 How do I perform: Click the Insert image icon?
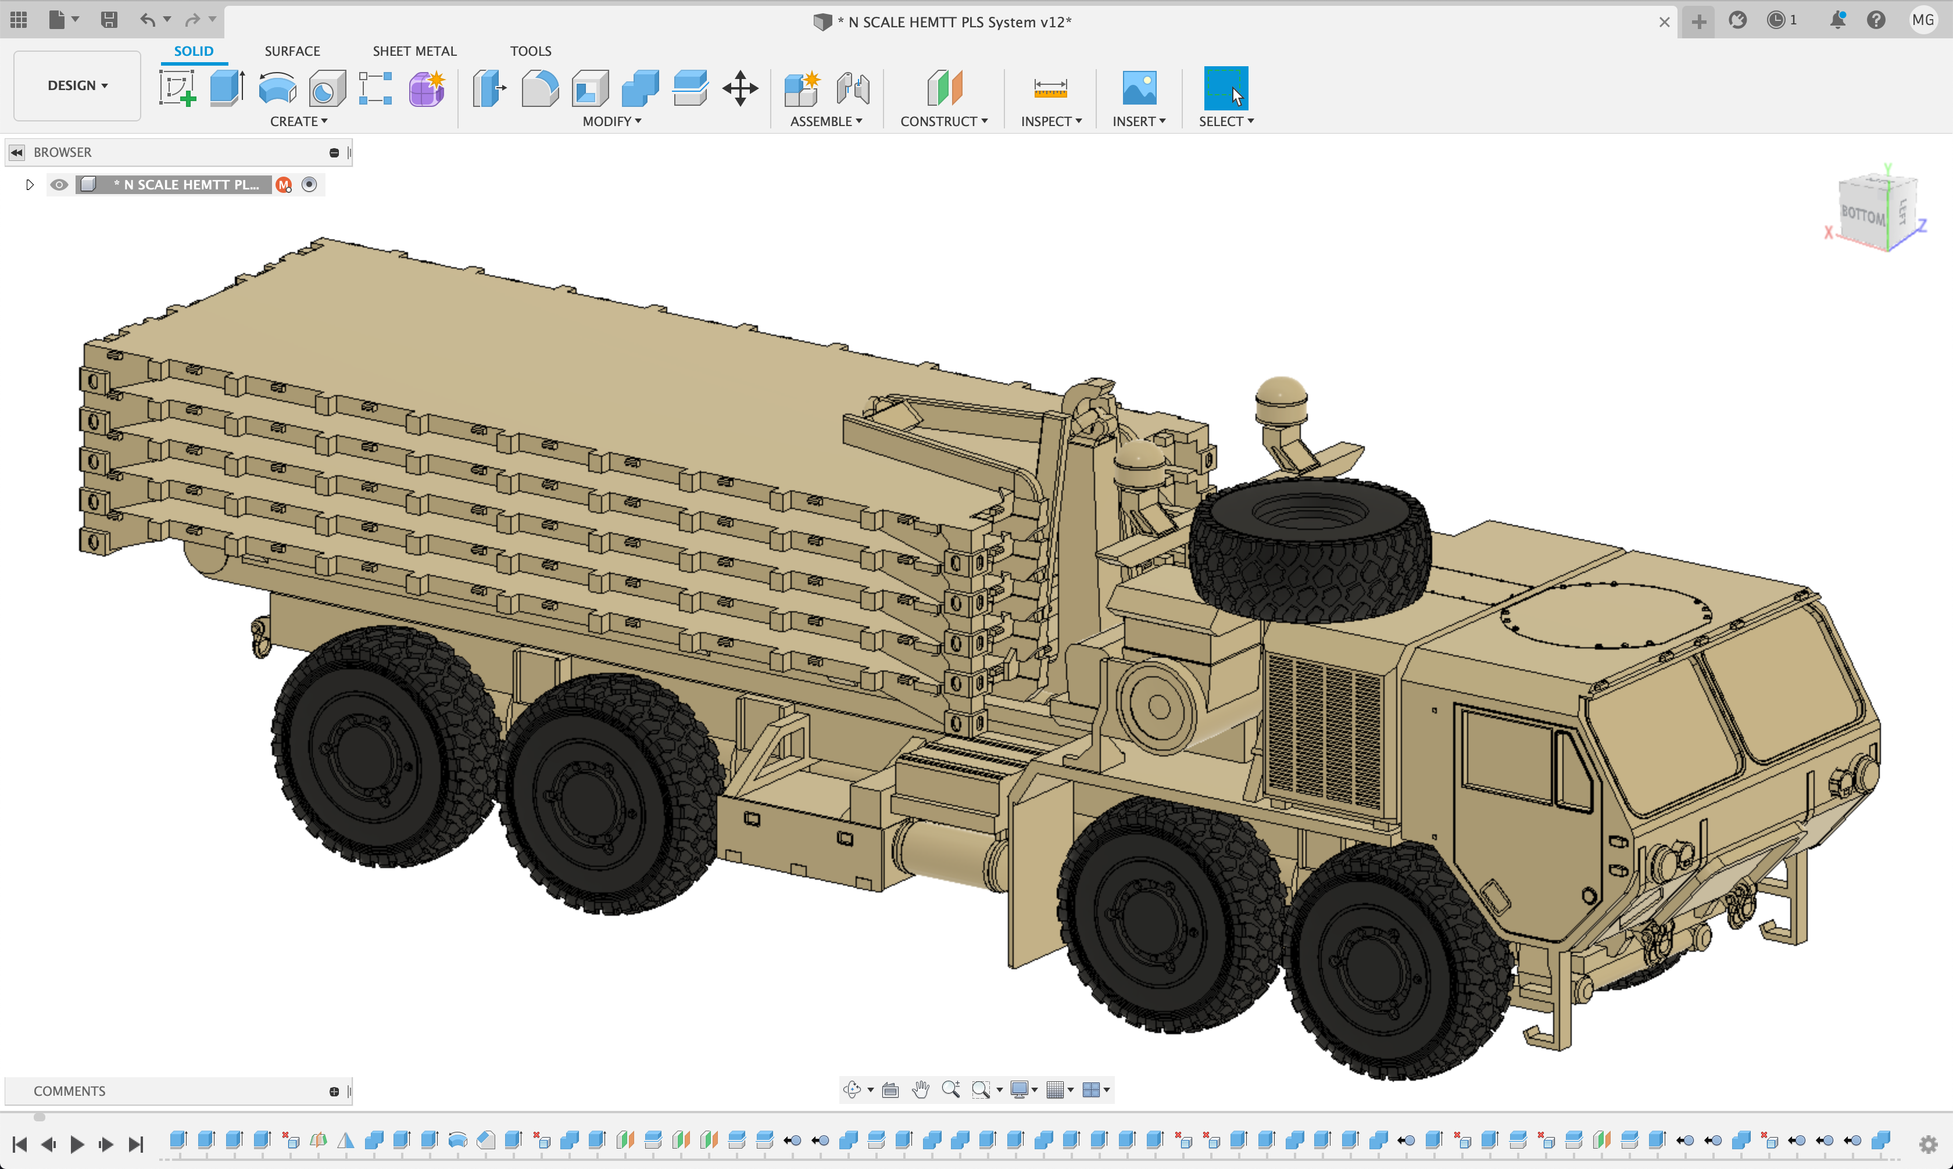(1139, 87)
